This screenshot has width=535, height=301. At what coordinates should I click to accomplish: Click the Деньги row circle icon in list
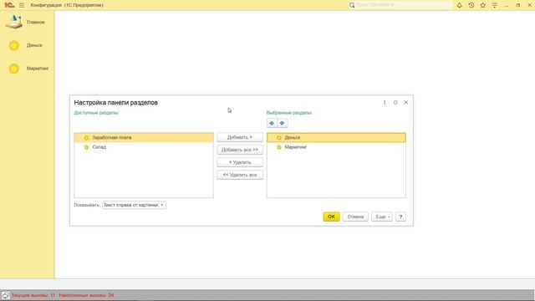point(279,138)
